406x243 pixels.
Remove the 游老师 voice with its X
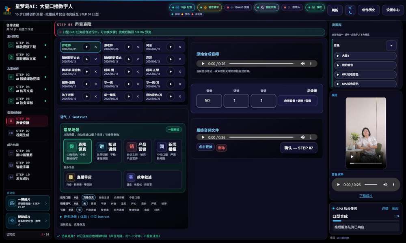click(138, 47)
